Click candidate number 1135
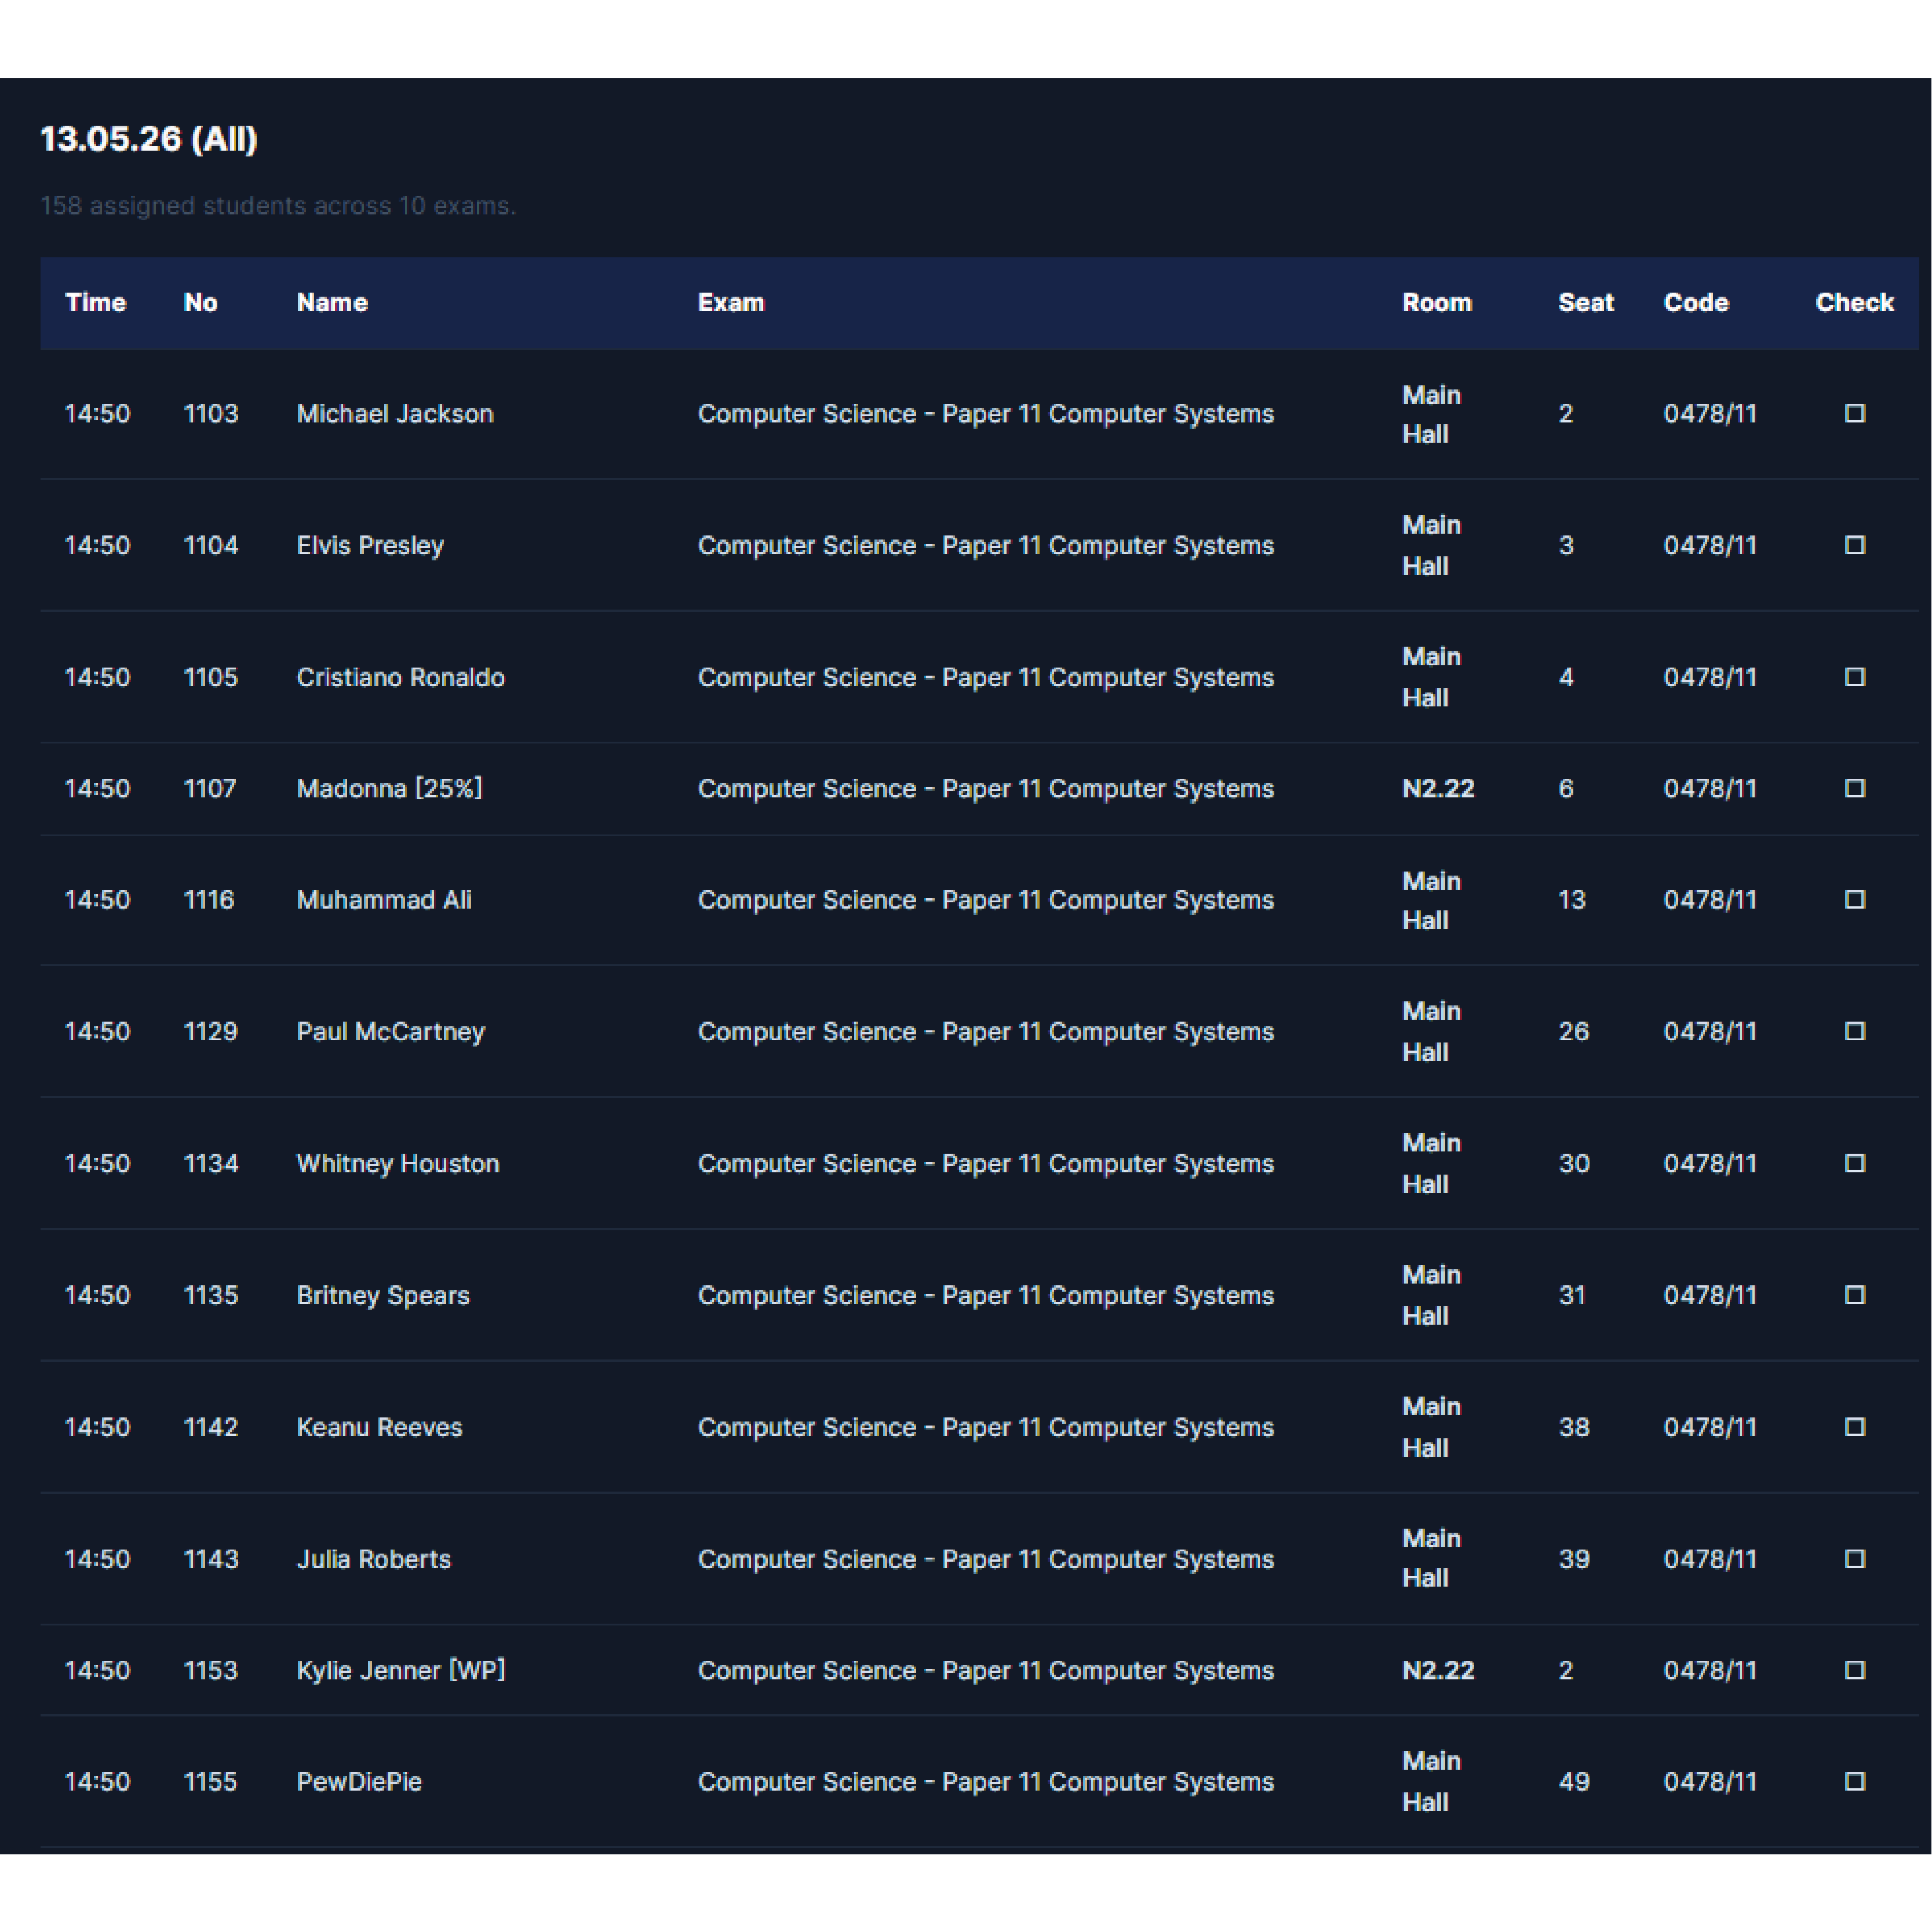This screenshot has width=1932, height=1932. pyautogui.click(x=211, y=1295)
